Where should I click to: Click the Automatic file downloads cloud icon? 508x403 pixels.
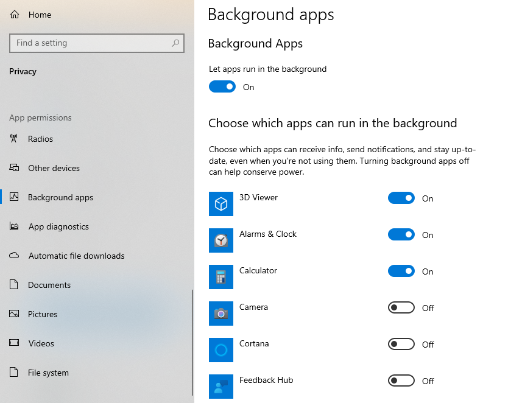[14, 256]
